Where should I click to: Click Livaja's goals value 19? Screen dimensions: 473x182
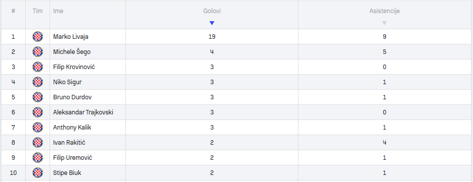click(x=212, y=37)
